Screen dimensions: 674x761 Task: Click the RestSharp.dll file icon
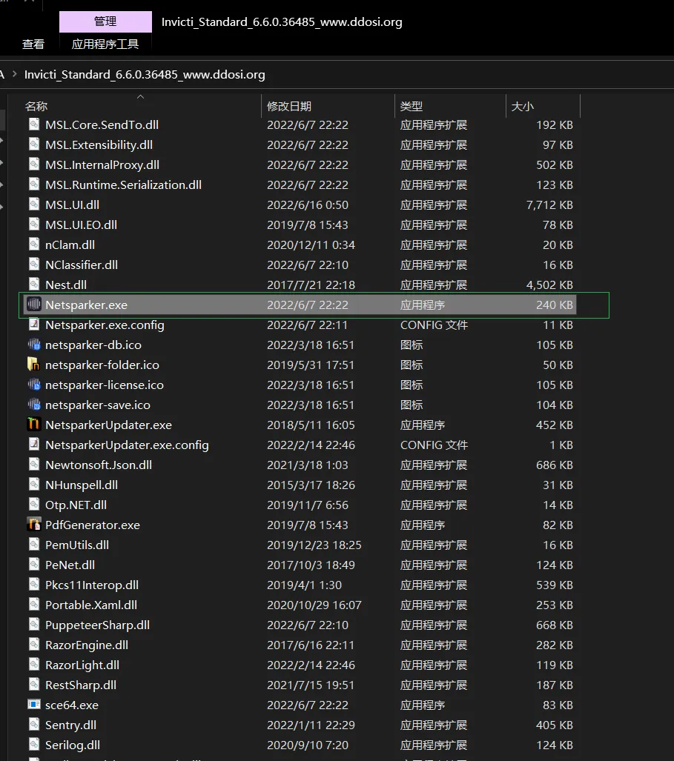[x=34, y=685]
